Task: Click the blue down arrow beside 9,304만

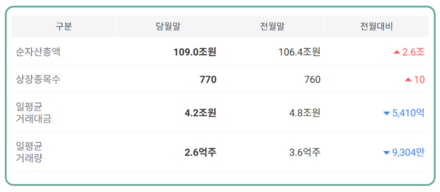Action: (x=387, y=153)
